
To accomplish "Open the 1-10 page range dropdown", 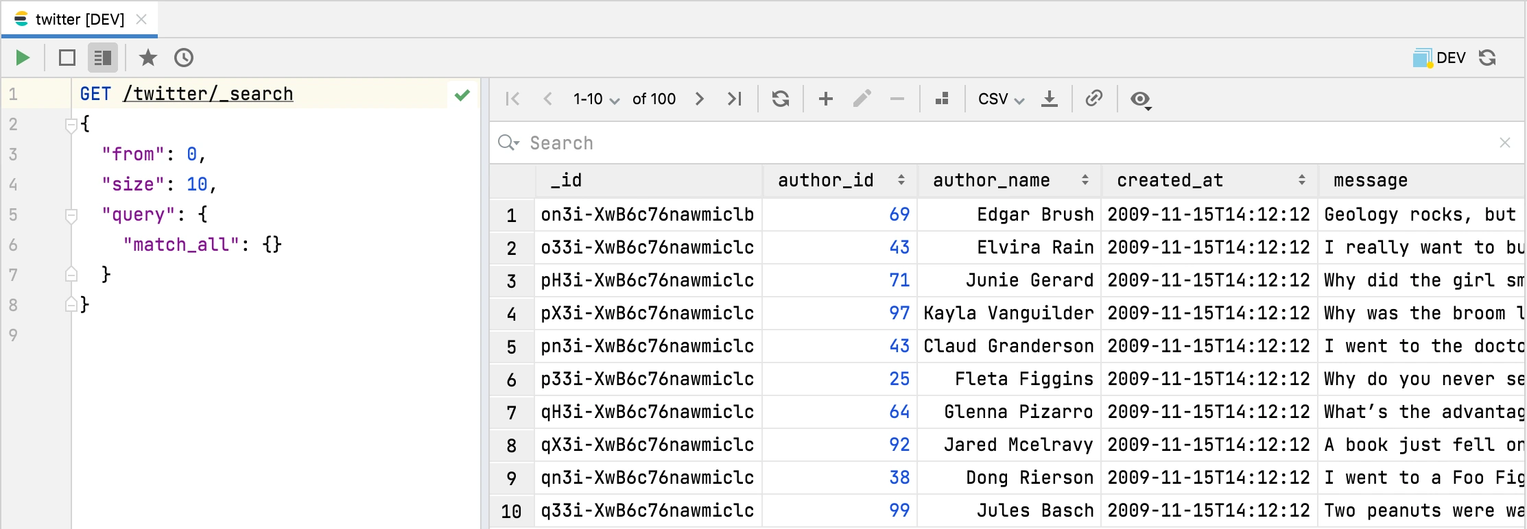I will pos(596,99).
